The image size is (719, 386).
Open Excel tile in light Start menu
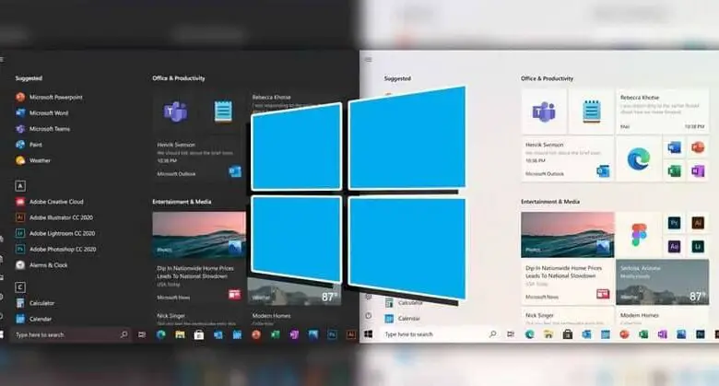pyautogui.click(x=674, y=171)
